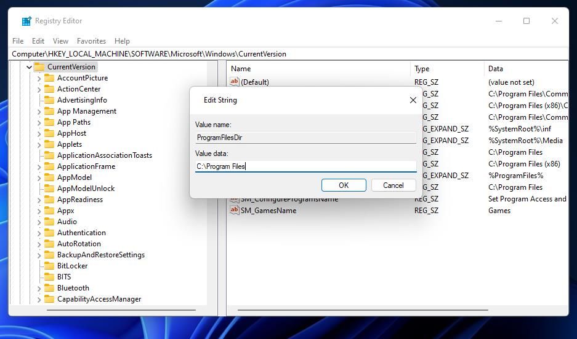Click the CurrentVersion folder icon

[x=39, y=67]
